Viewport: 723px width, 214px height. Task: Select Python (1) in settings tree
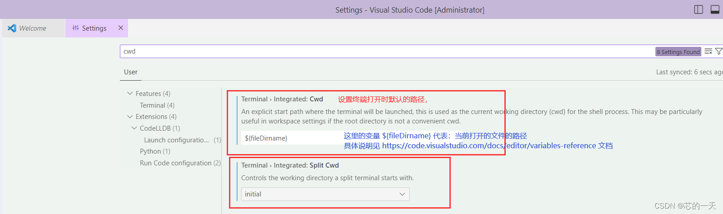[155, 151]
